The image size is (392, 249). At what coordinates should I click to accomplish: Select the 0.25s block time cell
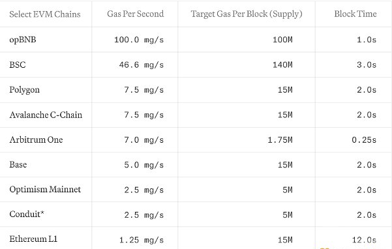pyautogui.click(x=364, y=140)
